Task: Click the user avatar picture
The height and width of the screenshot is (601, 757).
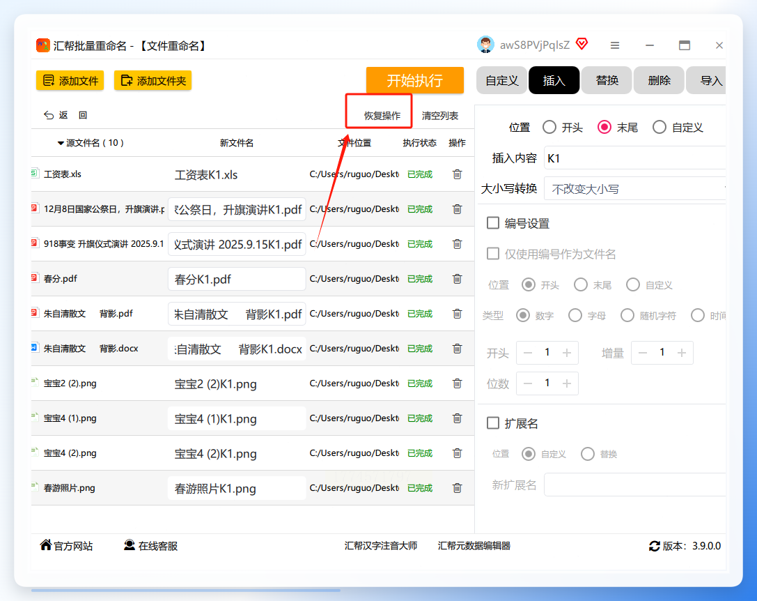Action: 485,45
